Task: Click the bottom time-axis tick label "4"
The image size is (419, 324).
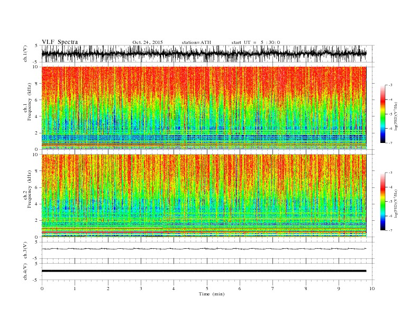Action: coord(174,289)
